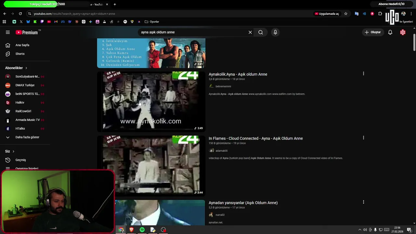The width and height of the screenshot is (416, 234).
Task: Open a new tab with the plus button
Action: point(115,4)
